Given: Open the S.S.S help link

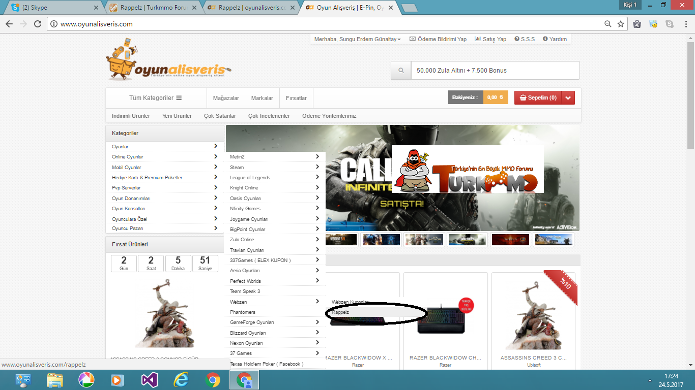Looking at the screenshot, I should (x=525, y=39).
